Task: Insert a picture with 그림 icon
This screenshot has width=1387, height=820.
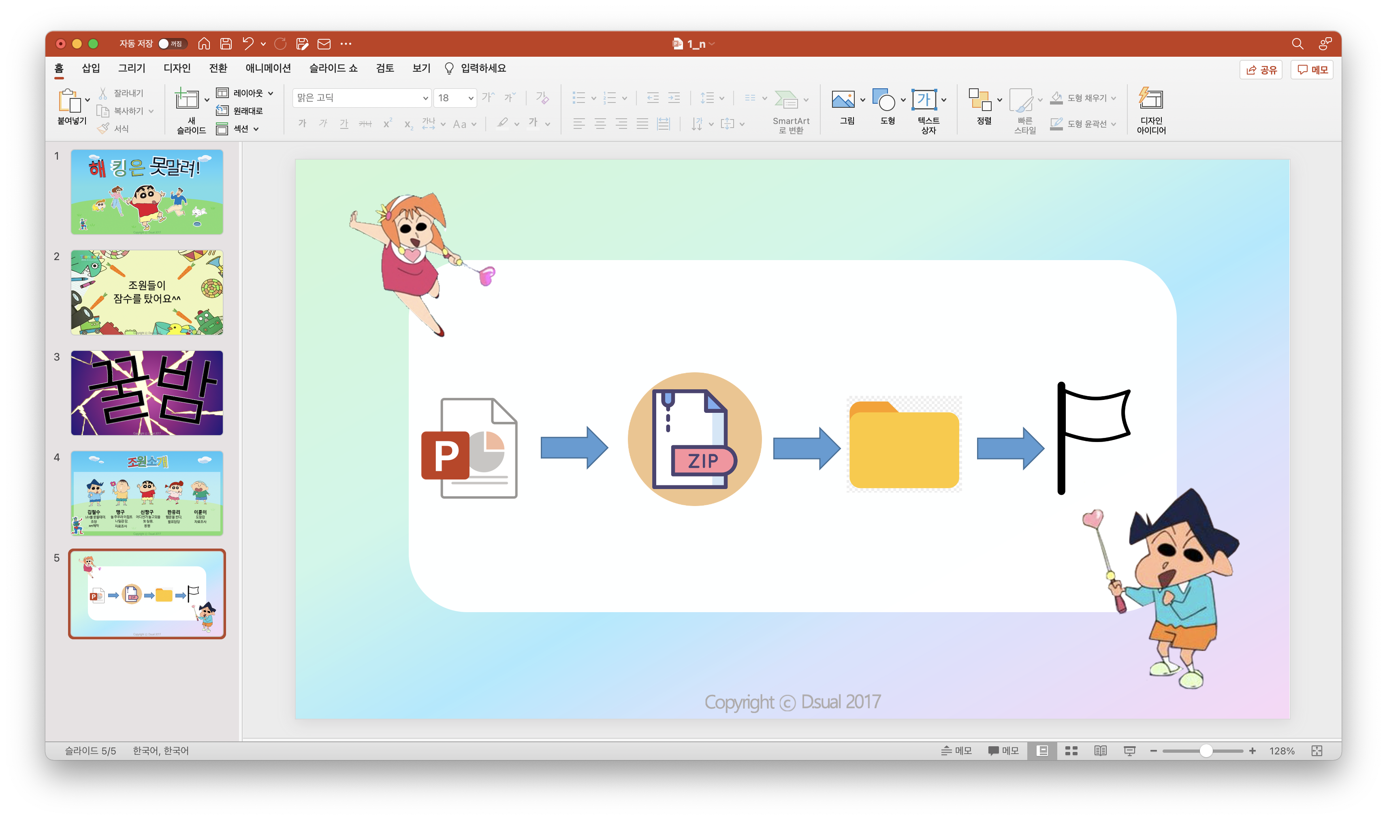Action: 843,100
